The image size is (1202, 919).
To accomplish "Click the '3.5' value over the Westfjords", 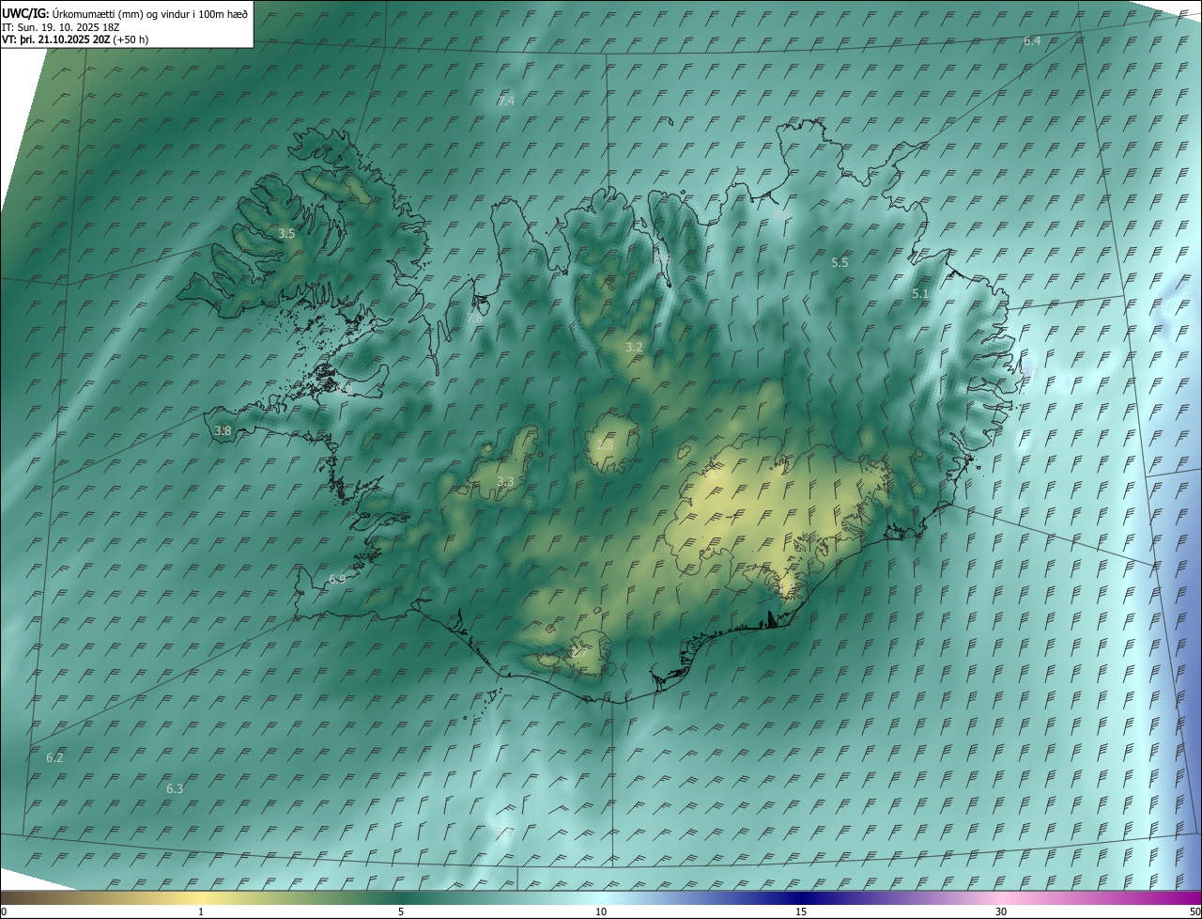I will click(286, 233).
